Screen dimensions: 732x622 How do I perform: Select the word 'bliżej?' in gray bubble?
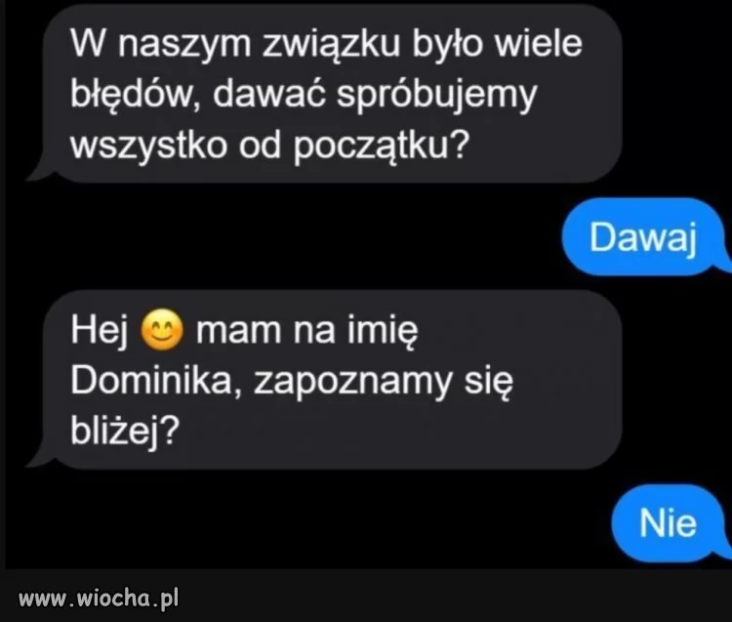[x=125, y=431]
